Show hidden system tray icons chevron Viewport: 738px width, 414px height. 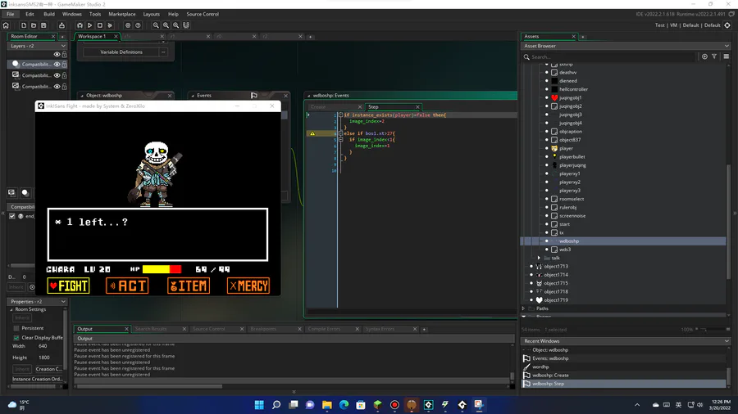point(637,405)
